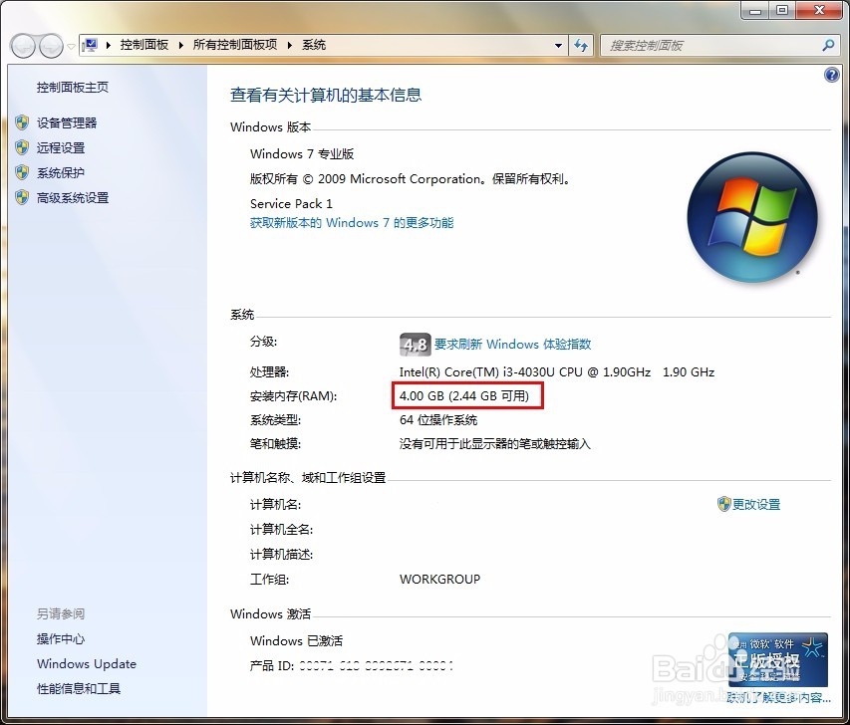Viewport: 850px width, 725px height.
Task: Minimize the System window
Action: point(756,10)
